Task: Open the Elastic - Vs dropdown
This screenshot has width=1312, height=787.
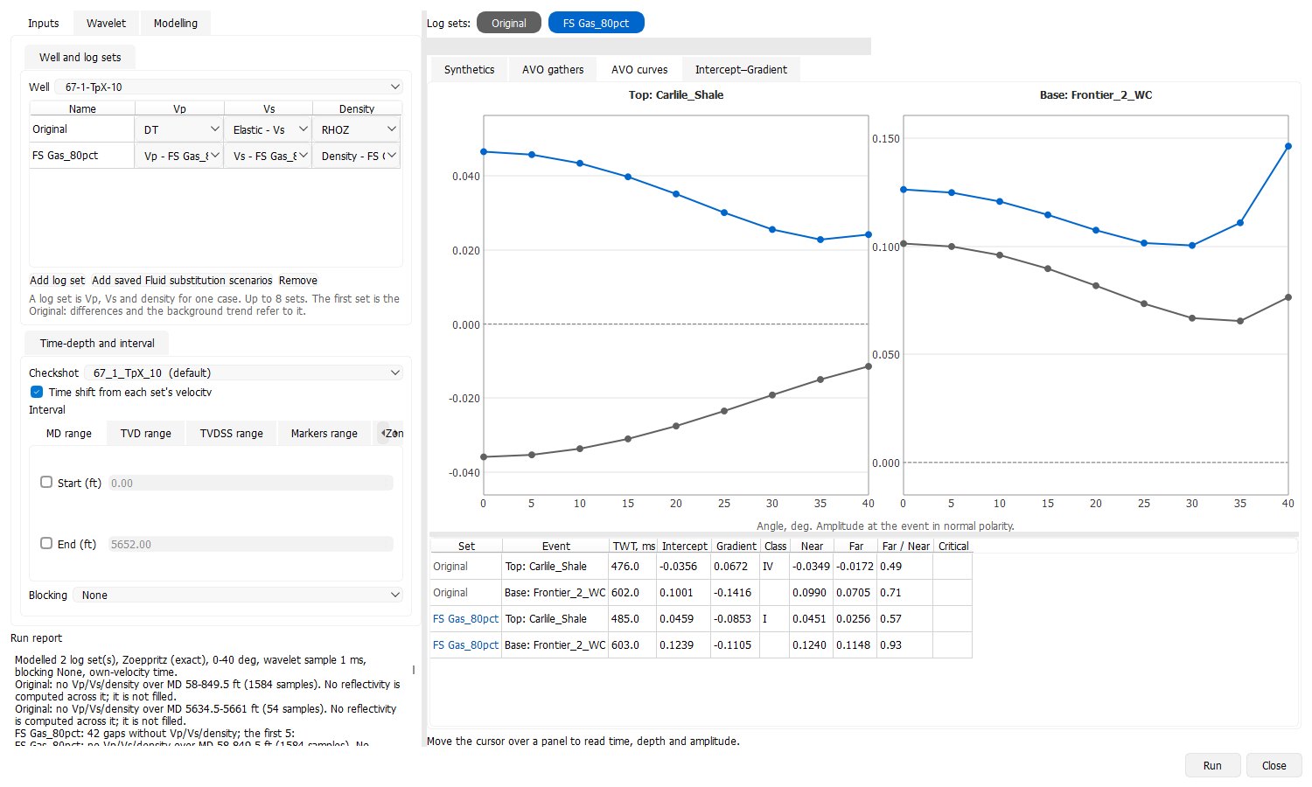Action: point(269,129)
